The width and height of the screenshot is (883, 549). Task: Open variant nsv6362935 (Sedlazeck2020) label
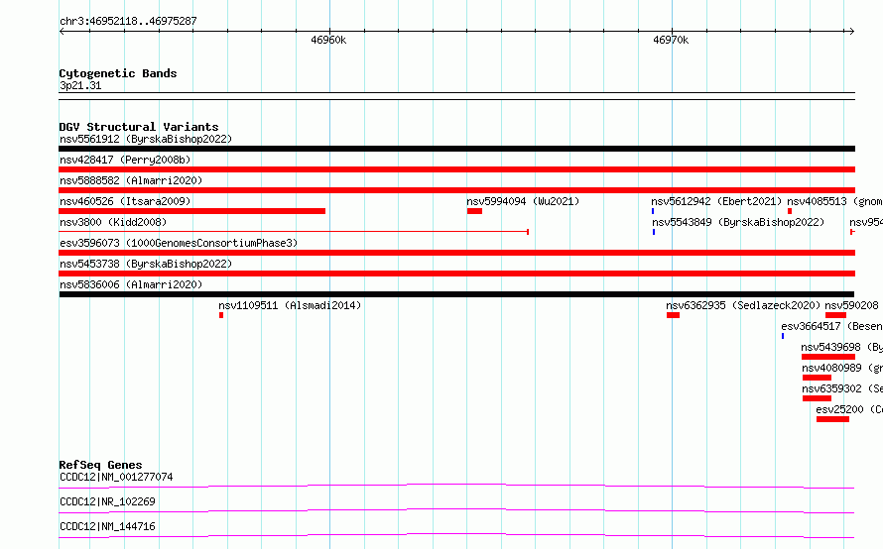click(743, 305)
